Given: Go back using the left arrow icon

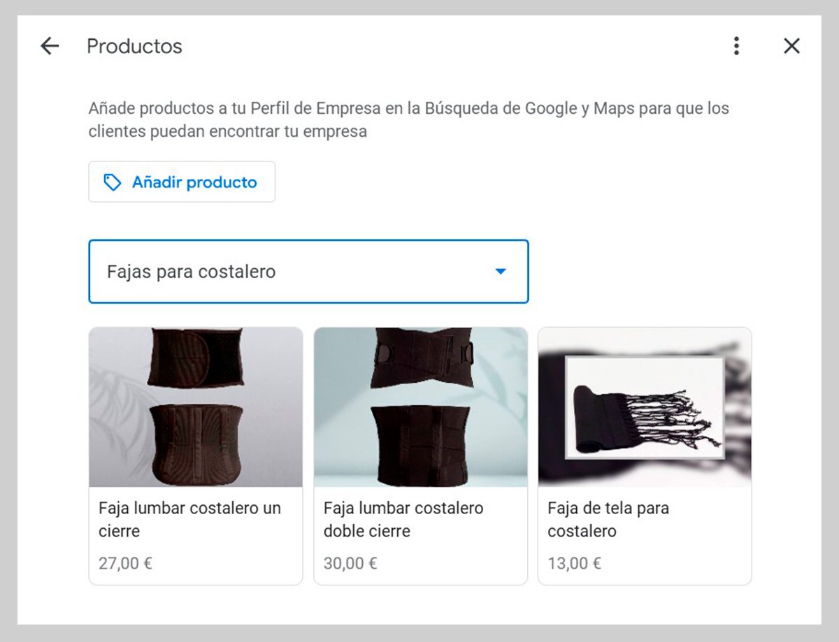Looking at the screenshot, I should coord(50,46).
